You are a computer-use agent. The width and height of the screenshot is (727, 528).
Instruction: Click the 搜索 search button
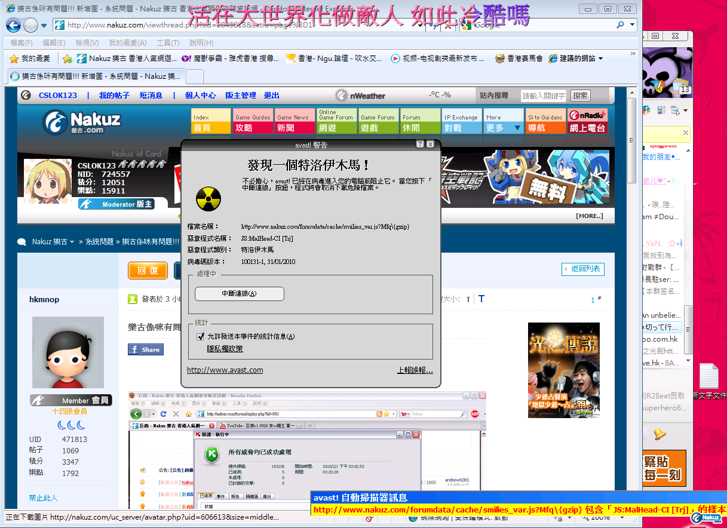pyautogui.click(x=580, y=96)
